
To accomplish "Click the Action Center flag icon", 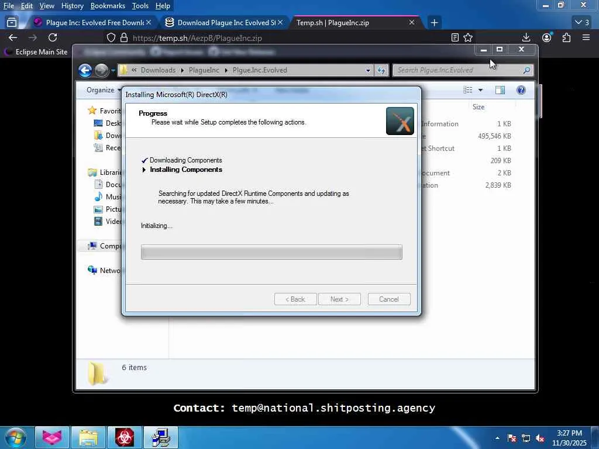I will pos(512,438).
